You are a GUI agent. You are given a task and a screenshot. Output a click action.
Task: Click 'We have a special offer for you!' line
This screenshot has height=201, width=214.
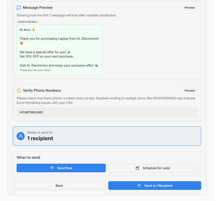pos(45,52)
